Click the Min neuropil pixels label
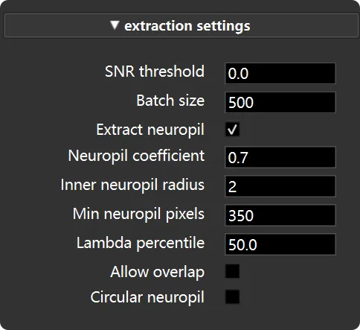360x330 pixels. pos(138,214)
